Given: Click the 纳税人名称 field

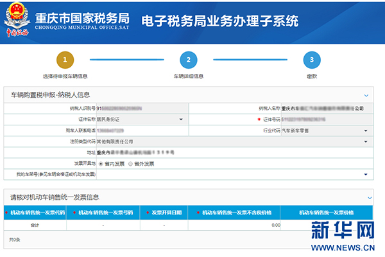Looking at the screenshot, I should [327, 109].
